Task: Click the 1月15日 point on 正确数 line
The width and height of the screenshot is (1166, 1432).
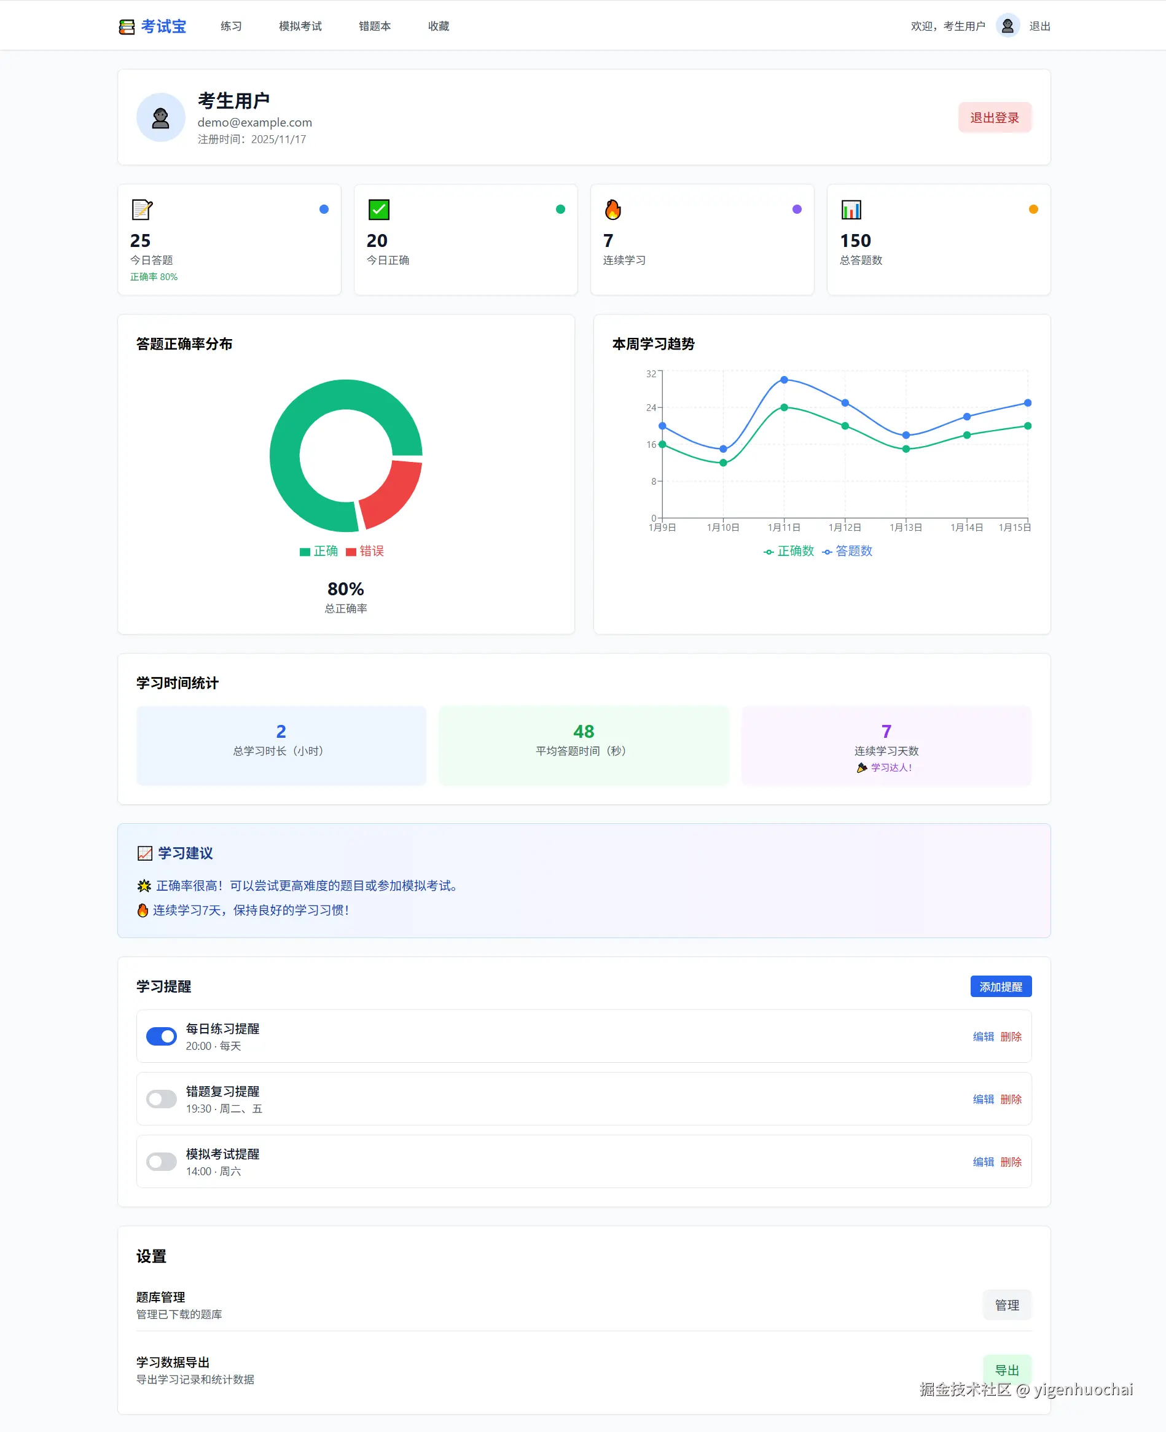Action: click(1028, 426)
